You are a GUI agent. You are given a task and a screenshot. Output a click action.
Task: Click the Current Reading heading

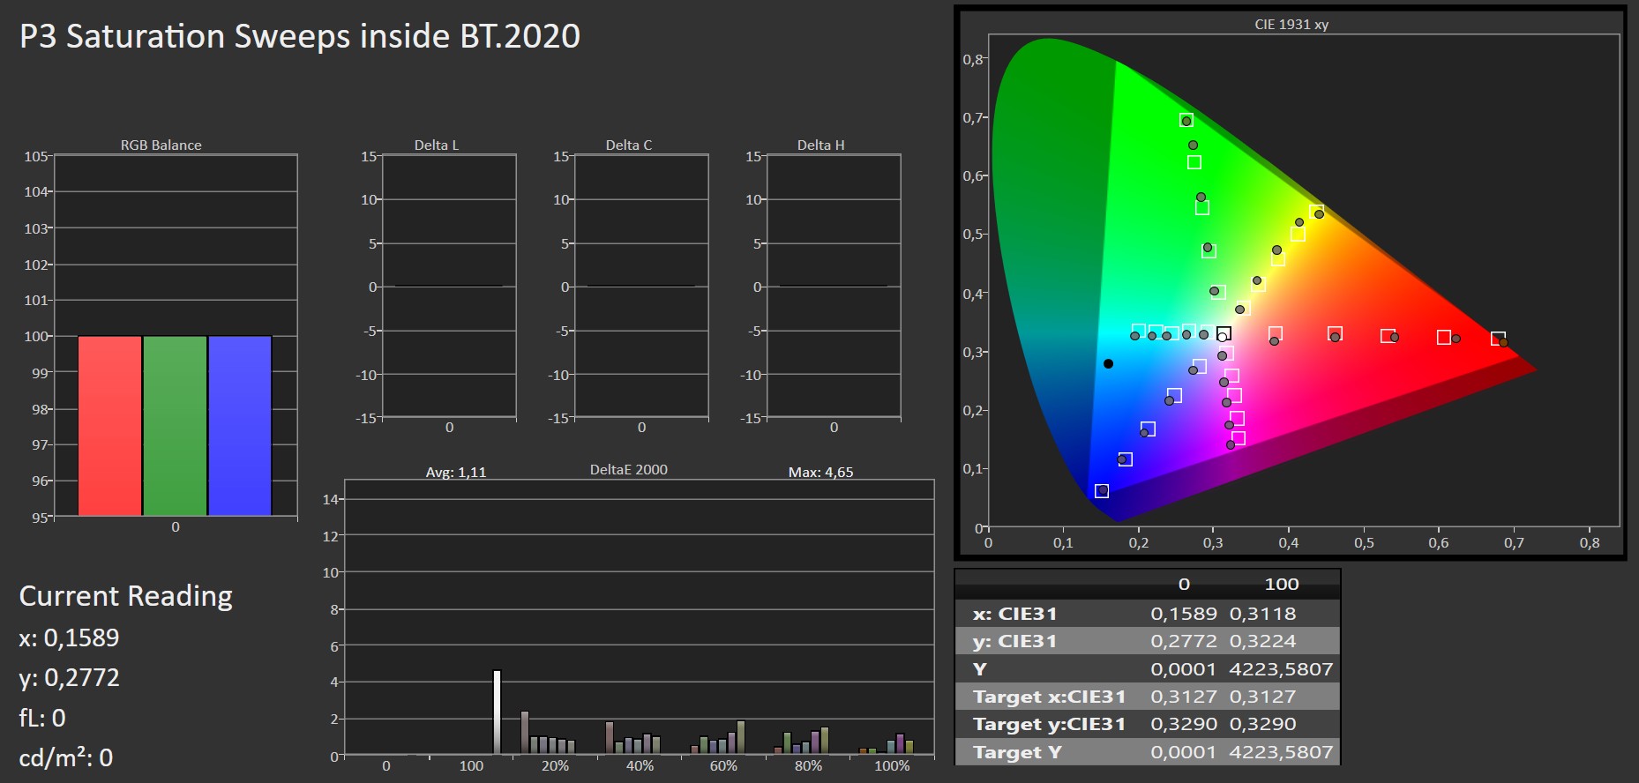point(126,597)
